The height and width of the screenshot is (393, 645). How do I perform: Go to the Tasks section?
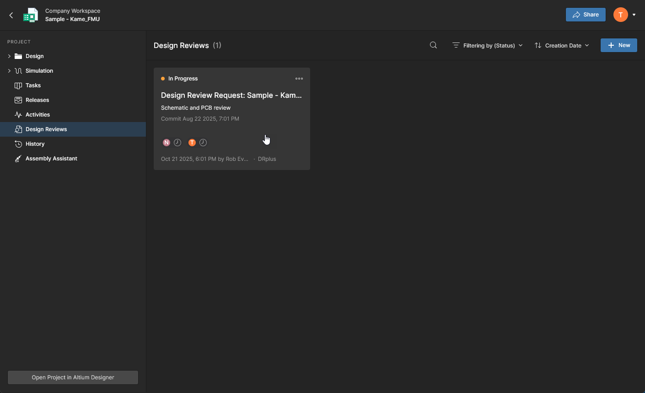coord(33,85)
